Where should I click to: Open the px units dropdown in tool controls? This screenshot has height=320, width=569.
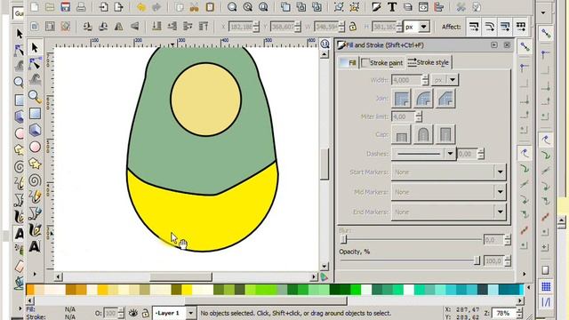pyautogui.click(x=423, y=27)
